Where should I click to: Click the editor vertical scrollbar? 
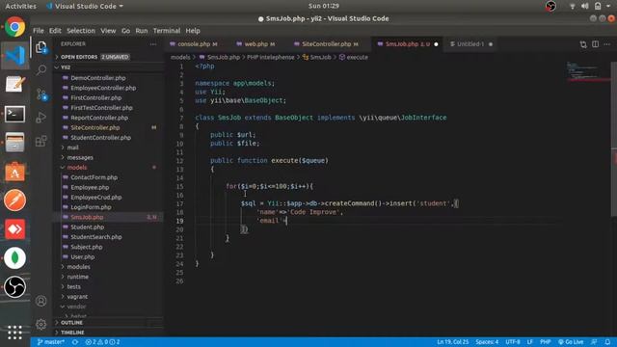point(614,138)
